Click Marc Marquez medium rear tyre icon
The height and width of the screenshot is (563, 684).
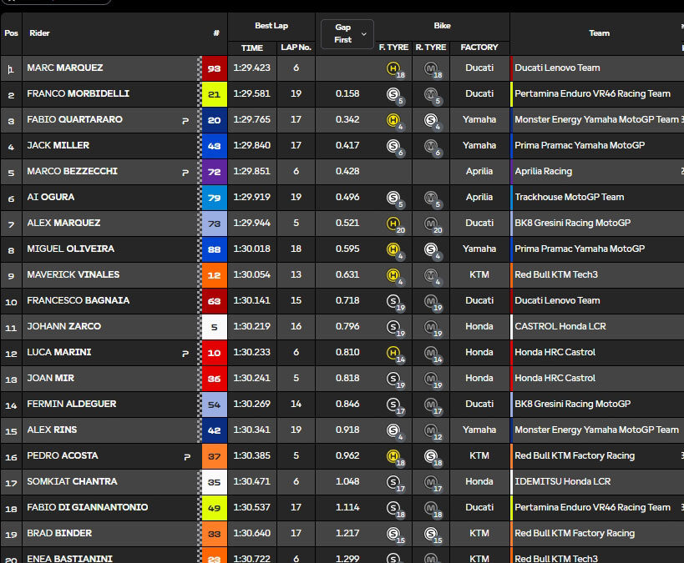point(431,68)
